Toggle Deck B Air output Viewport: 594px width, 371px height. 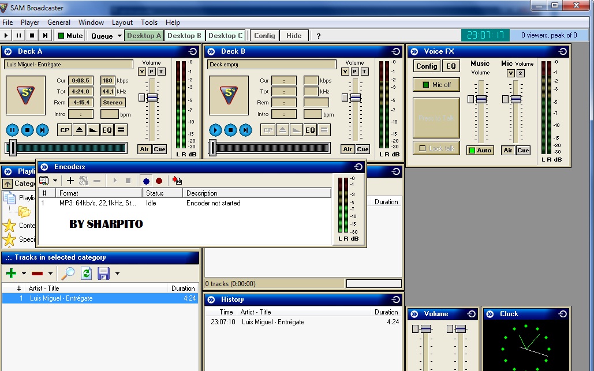(348, 149)
